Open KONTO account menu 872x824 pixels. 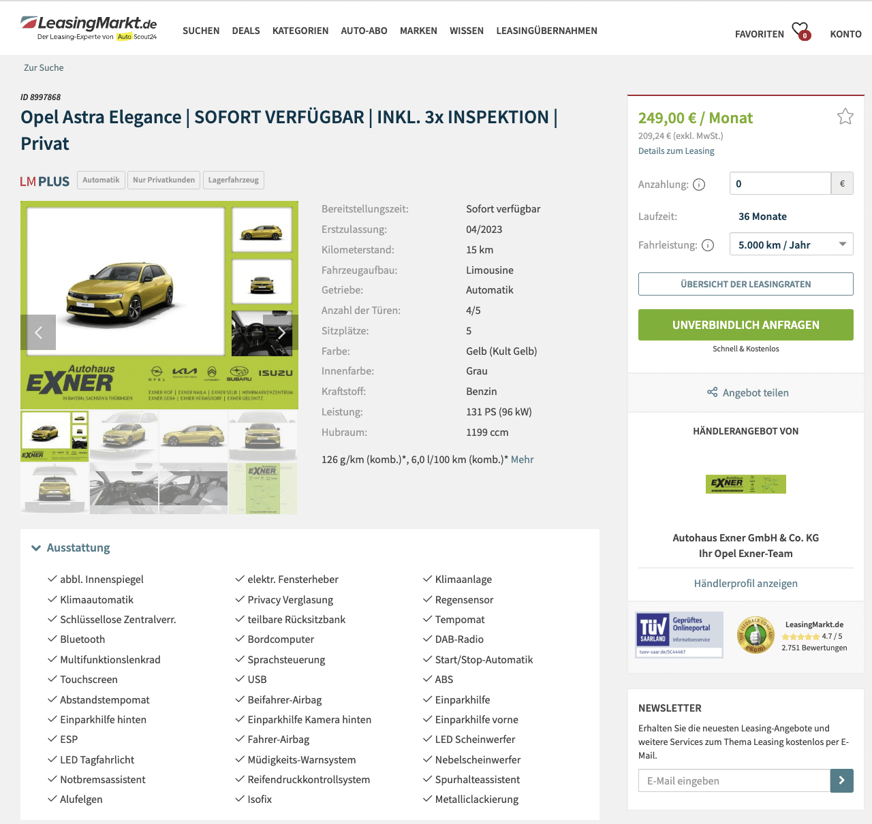coord(845,34)
